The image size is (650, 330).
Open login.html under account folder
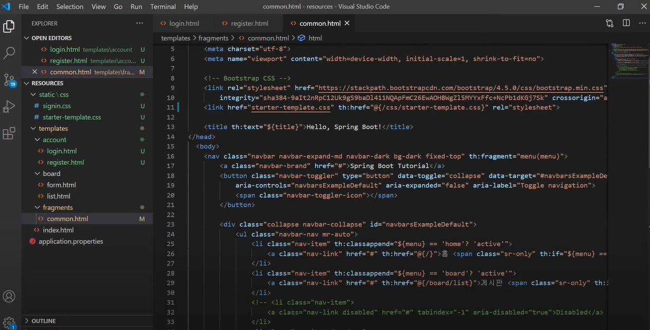62,151
